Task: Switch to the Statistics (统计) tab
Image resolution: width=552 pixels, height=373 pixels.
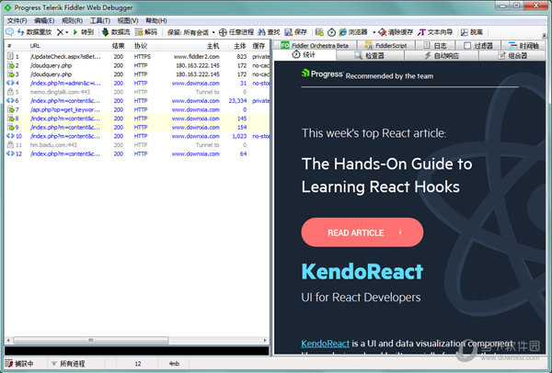Action: (305, 55)
